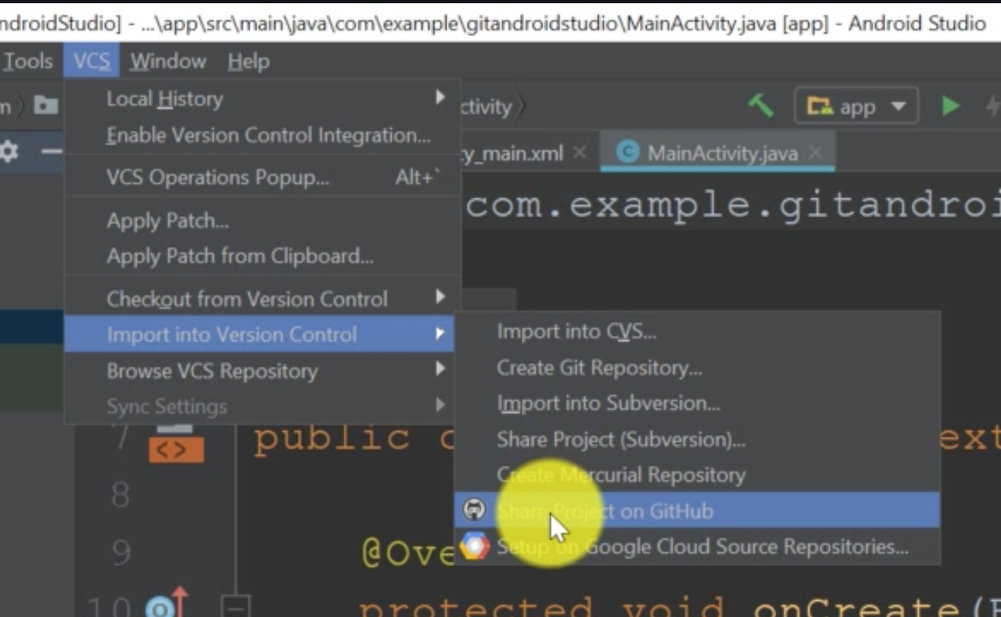Open the Help menu
The height and width of the screenshot is (617, 1001).
(x=249, y=61)
